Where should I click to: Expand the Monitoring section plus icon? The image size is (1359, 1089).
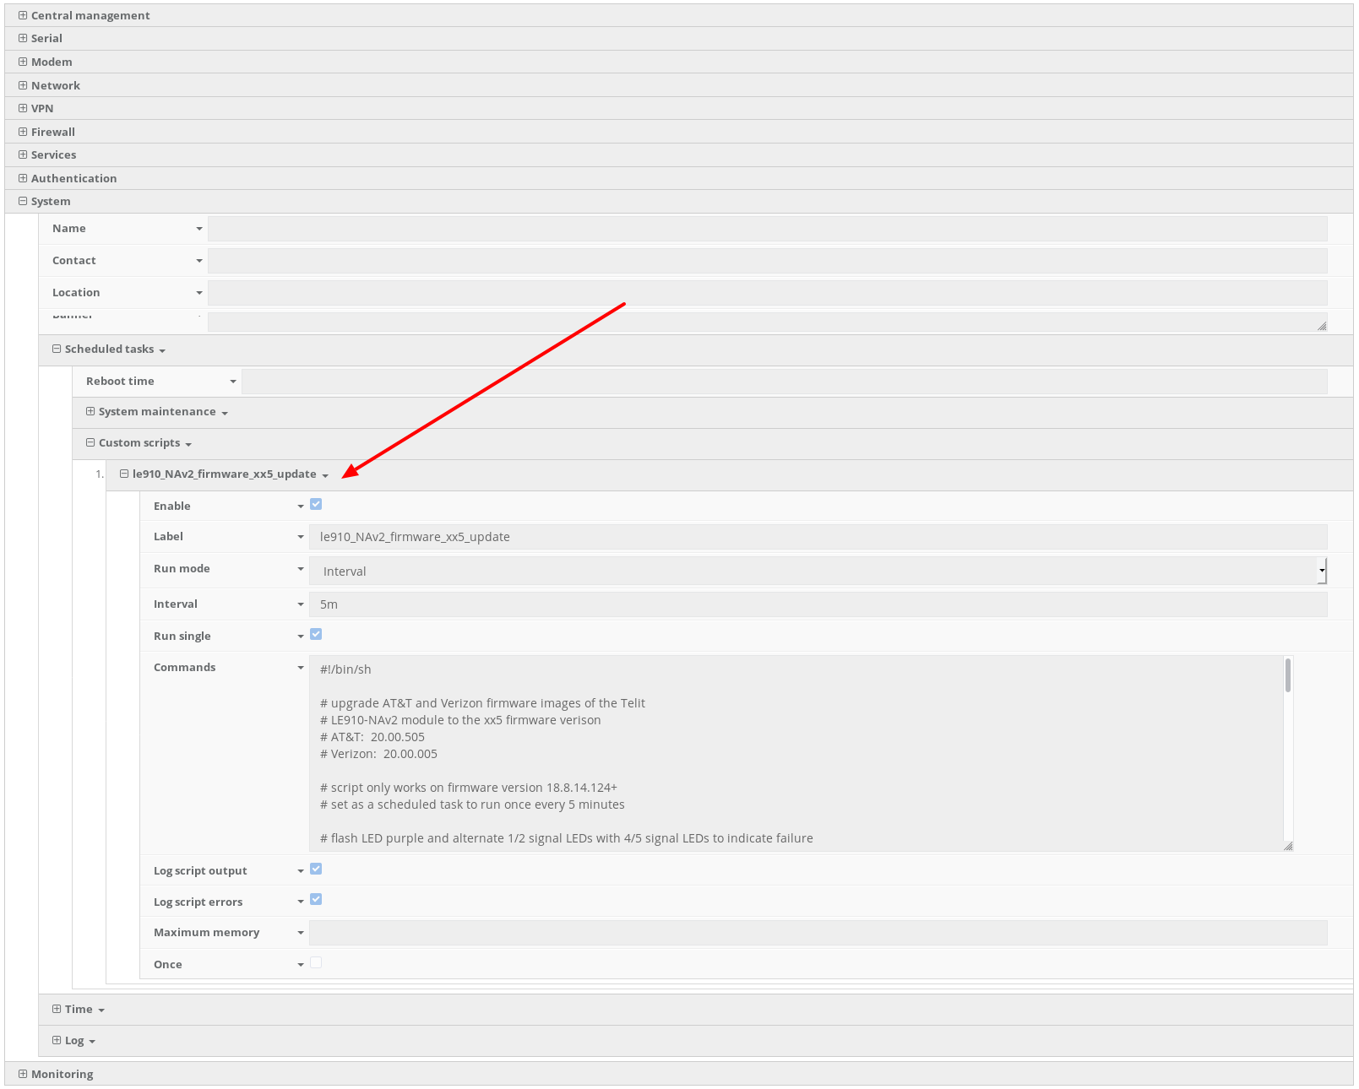23,1073
